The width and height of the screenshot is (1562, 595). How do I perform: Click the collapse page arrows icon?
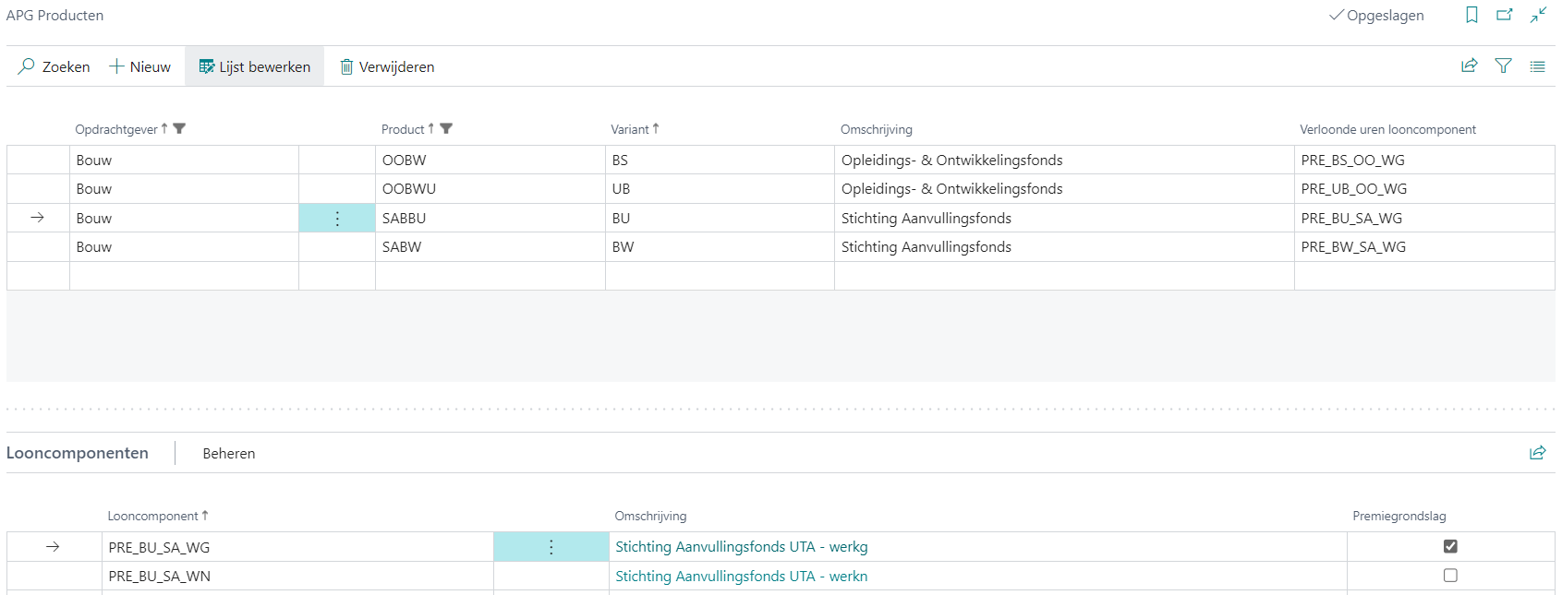click(x=1538, y=15)
